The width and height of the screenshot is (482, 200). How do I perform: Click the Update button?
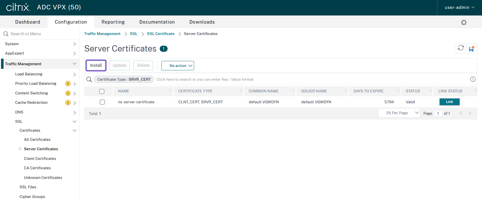(120, 65)
